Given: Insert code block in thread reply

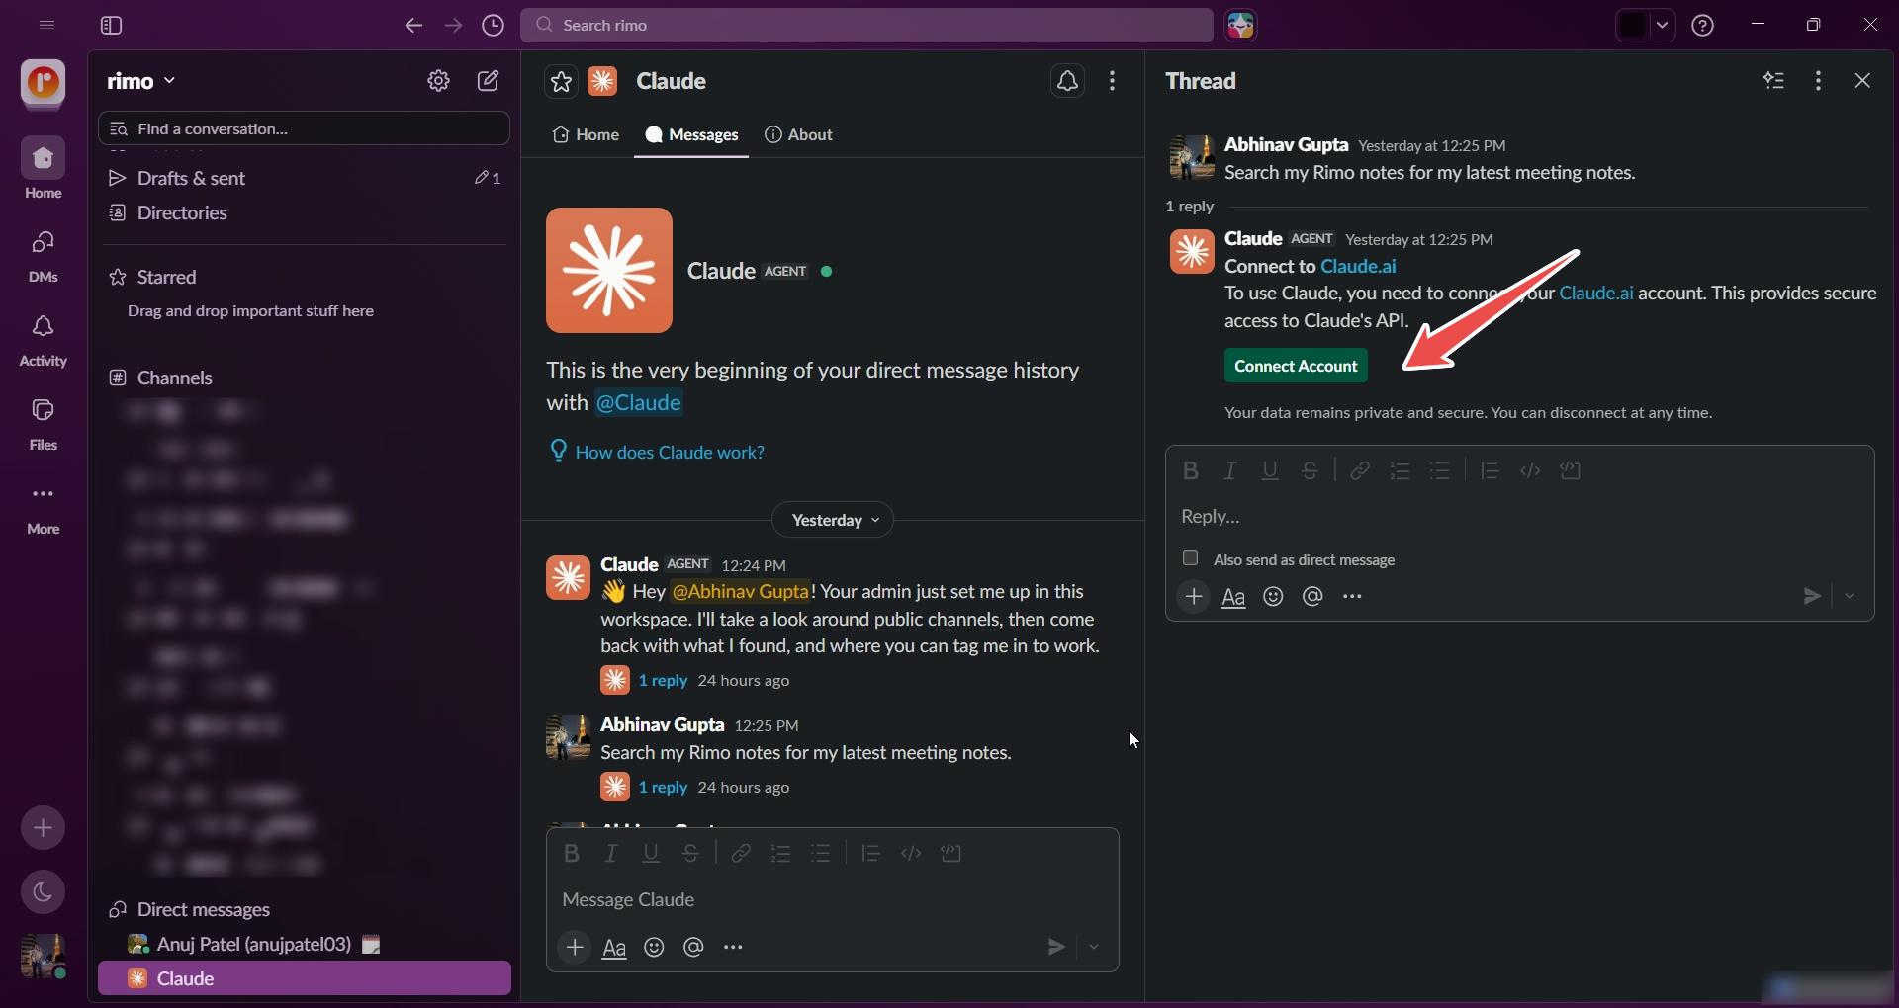Looking at the screenshot, I should [1571, 470].
